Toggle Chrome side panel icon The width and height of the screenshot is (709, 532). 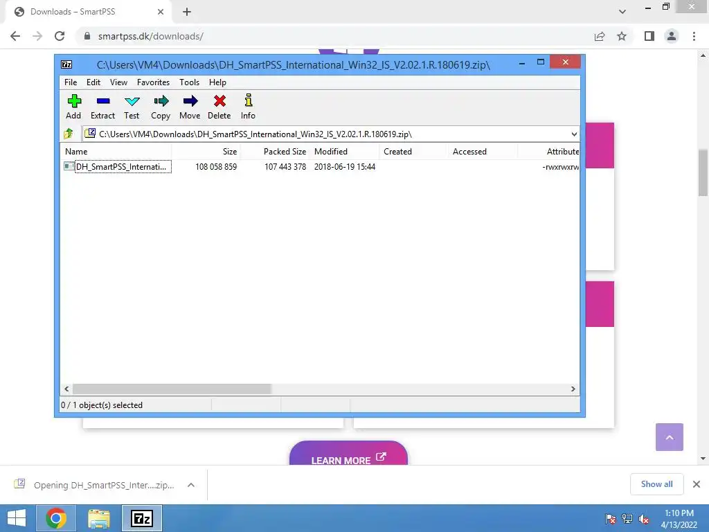tap(649, 36)
